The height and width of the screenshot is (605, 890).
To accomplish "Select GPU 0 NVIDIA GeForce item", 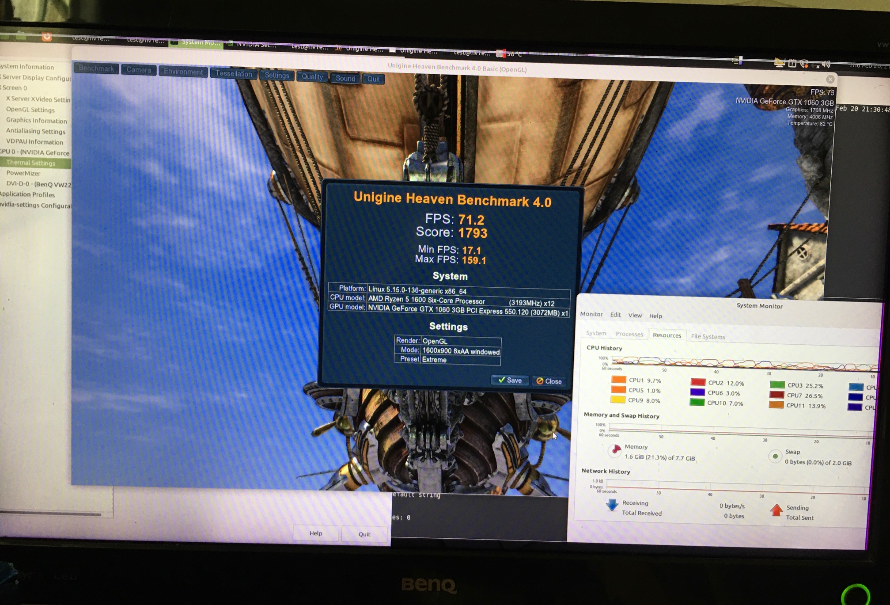I will pos(35,152).
